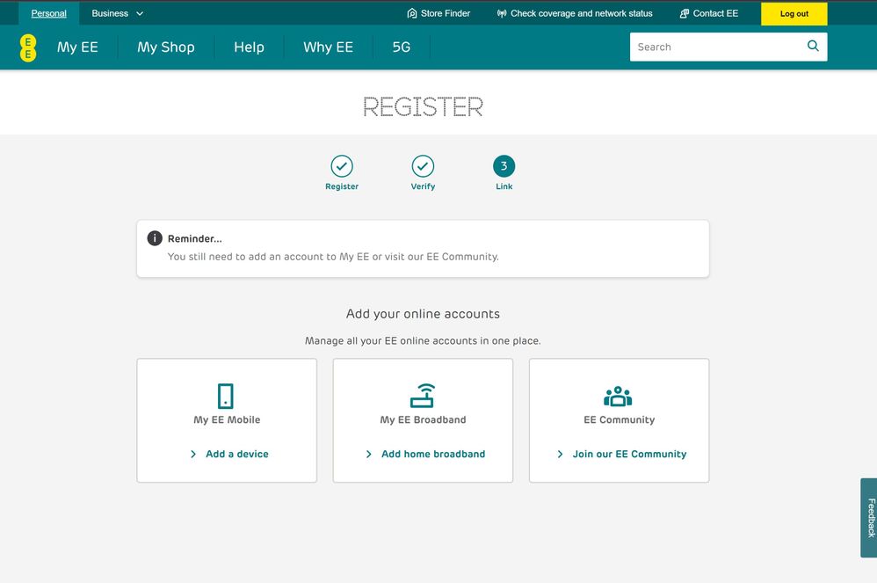Open the My EE menu
The height and width of the screenshot is (583, 877).
tap(77, 47)
